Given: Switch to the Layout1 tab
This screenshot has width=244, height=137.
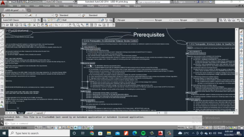Looking at the screenshot, I should (30, 113).
